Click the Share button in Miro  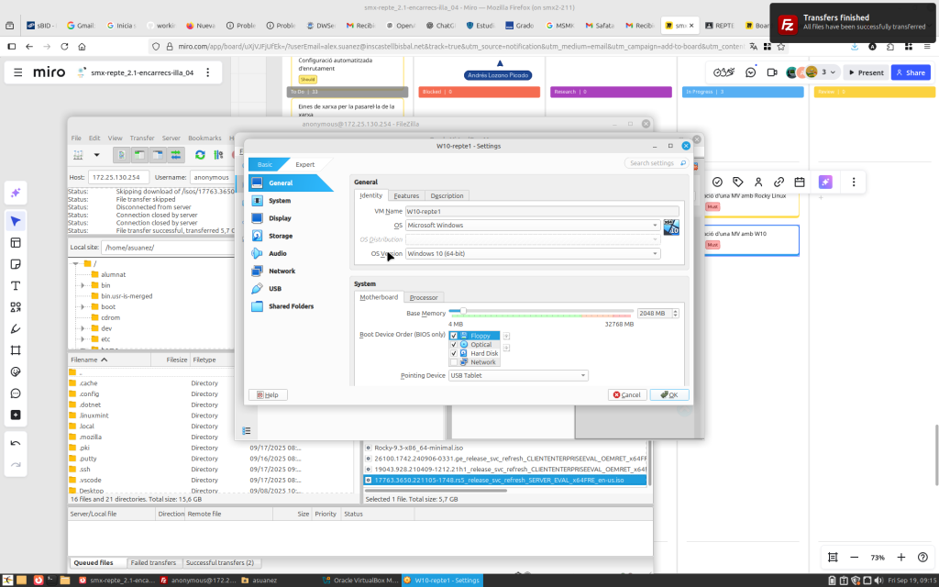coord(911,72)
